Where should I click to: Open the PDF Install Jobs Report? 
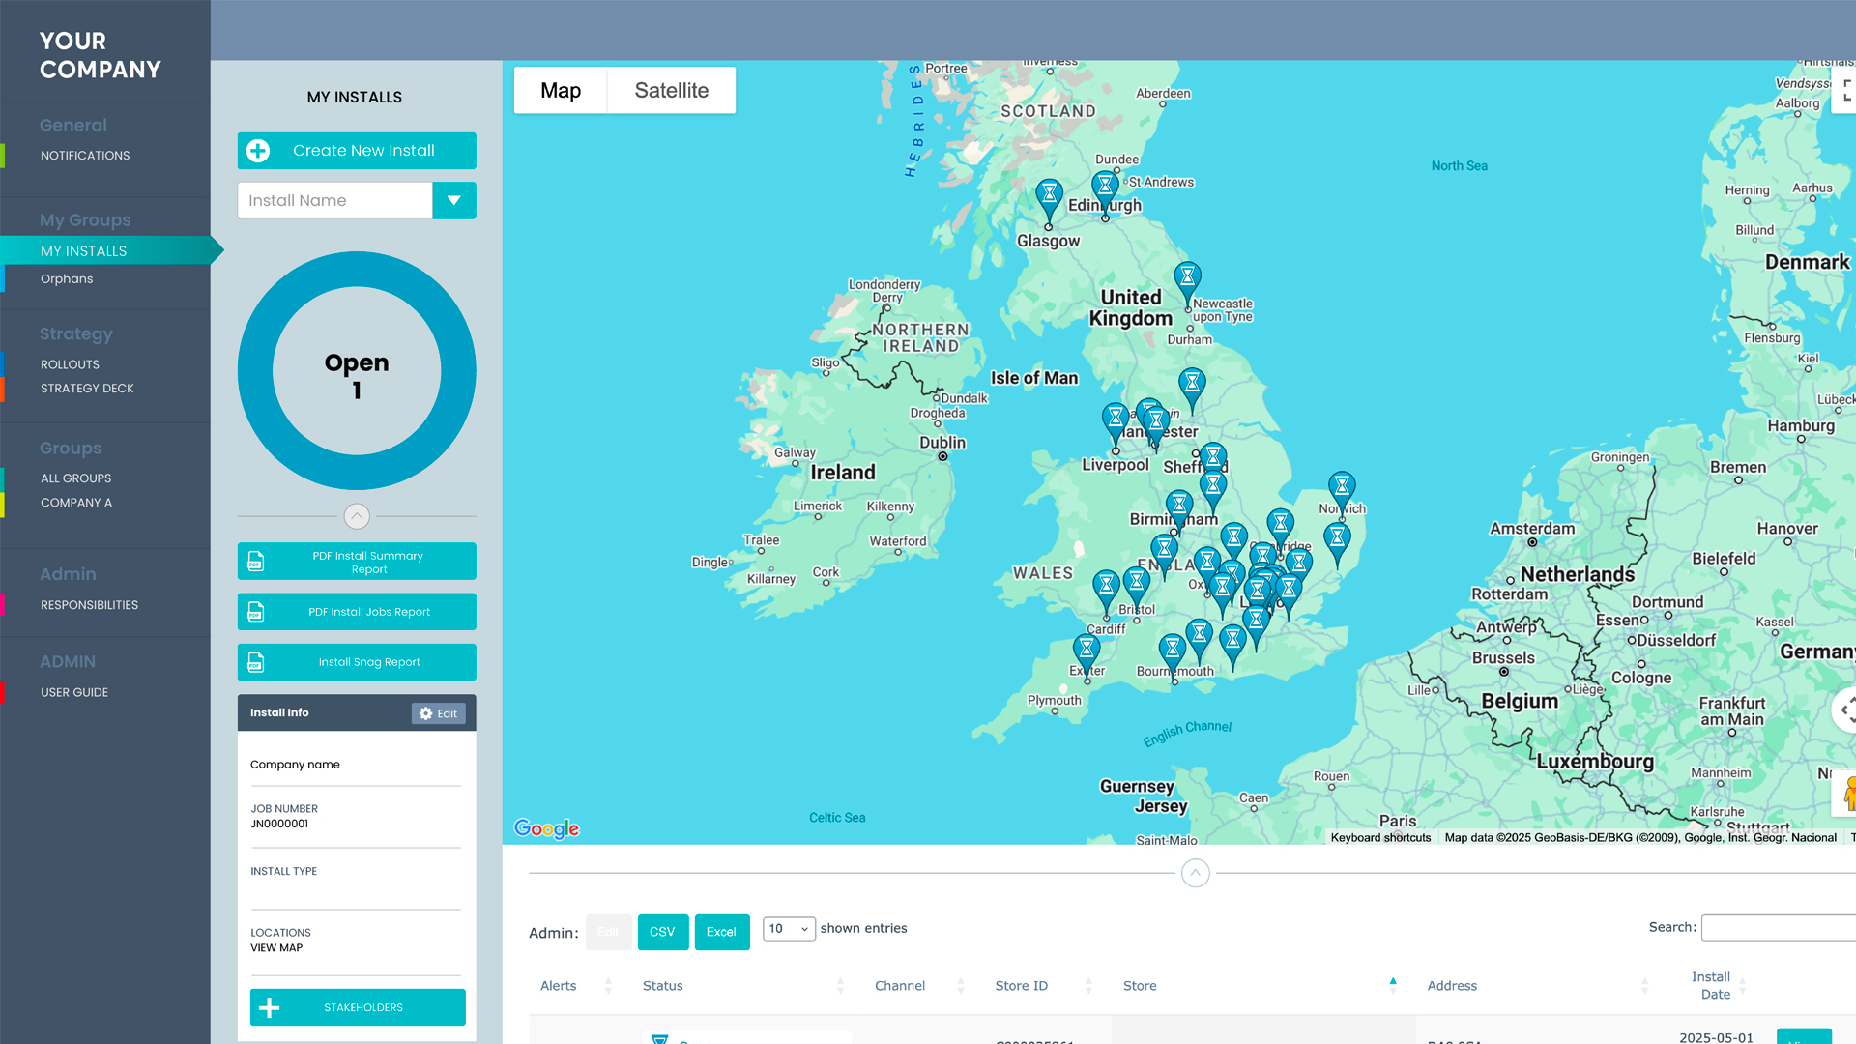click(357, 612)
